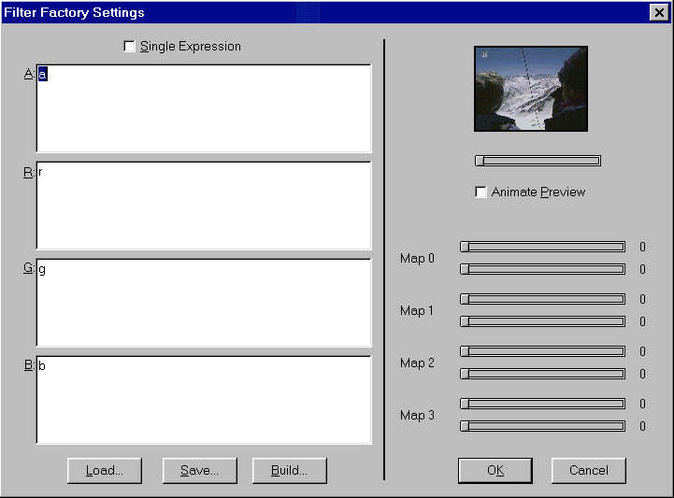674x498 pixels.
Task: Click the slider below the preview image
Action: pos(538,161)
